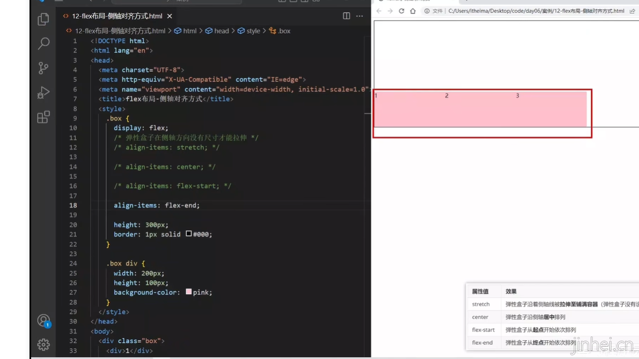The height and width of the screenshot is (359, 639).
Task: Open the Search panel
Action: tap(43, 43)
